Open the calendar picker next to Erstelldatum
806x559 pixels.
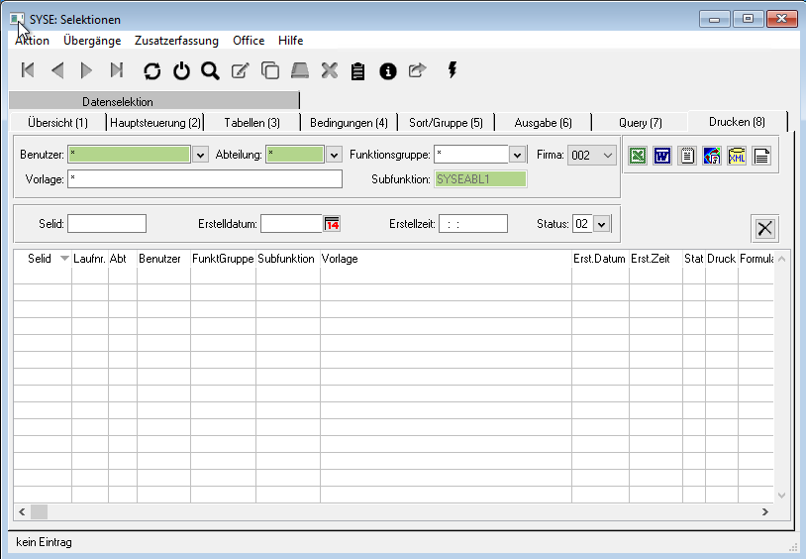332,224
